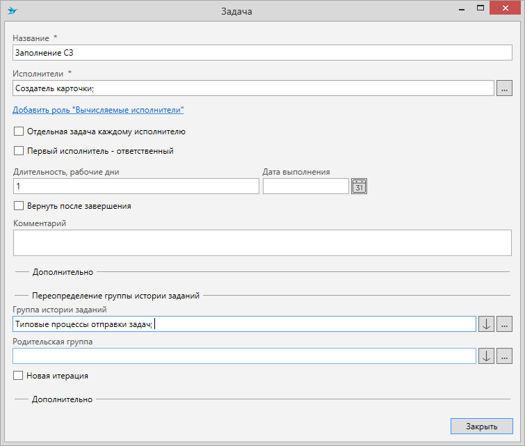
Task: Click ellipsis button beside Группа истории заданий
Action: (x=504, y=324)
